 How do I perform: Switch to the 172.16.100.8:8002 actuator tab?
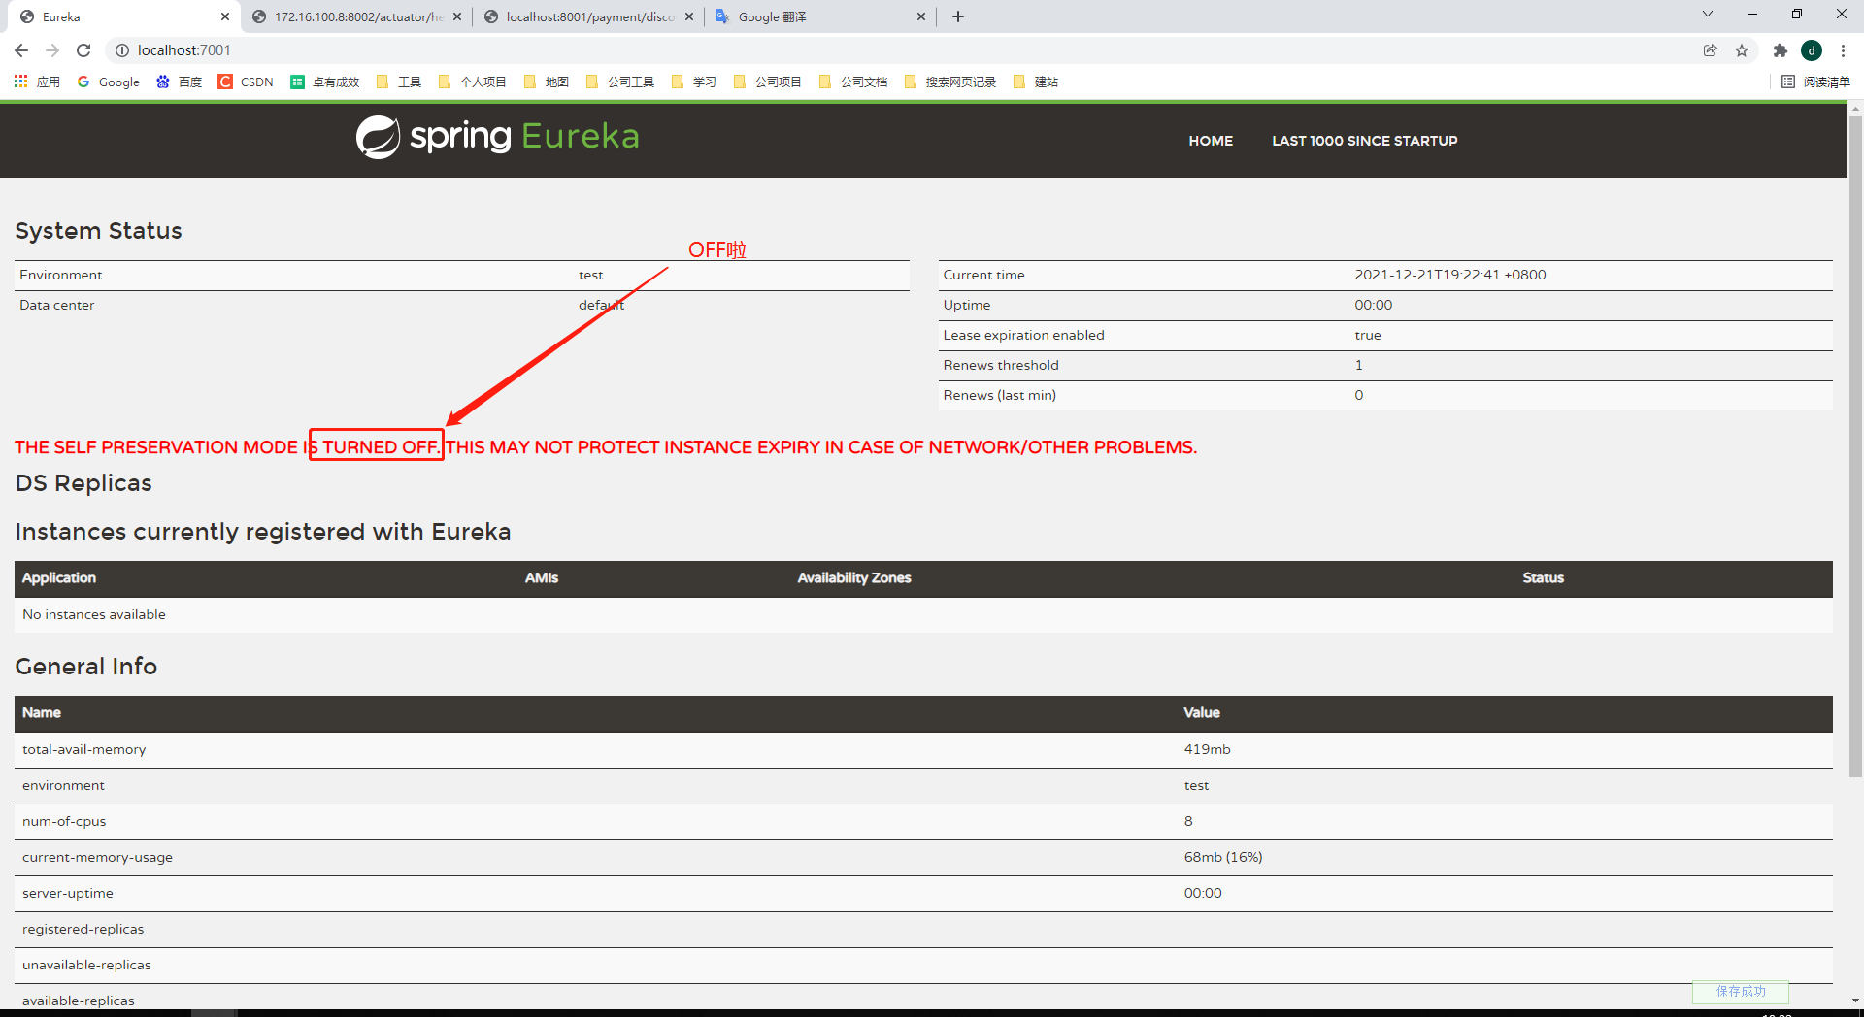pyautogui.click(x=356, y=16)
